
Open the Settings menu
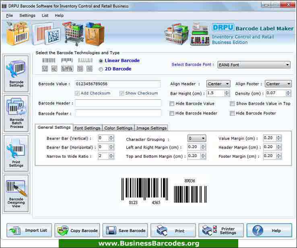(x=27, y=16)
